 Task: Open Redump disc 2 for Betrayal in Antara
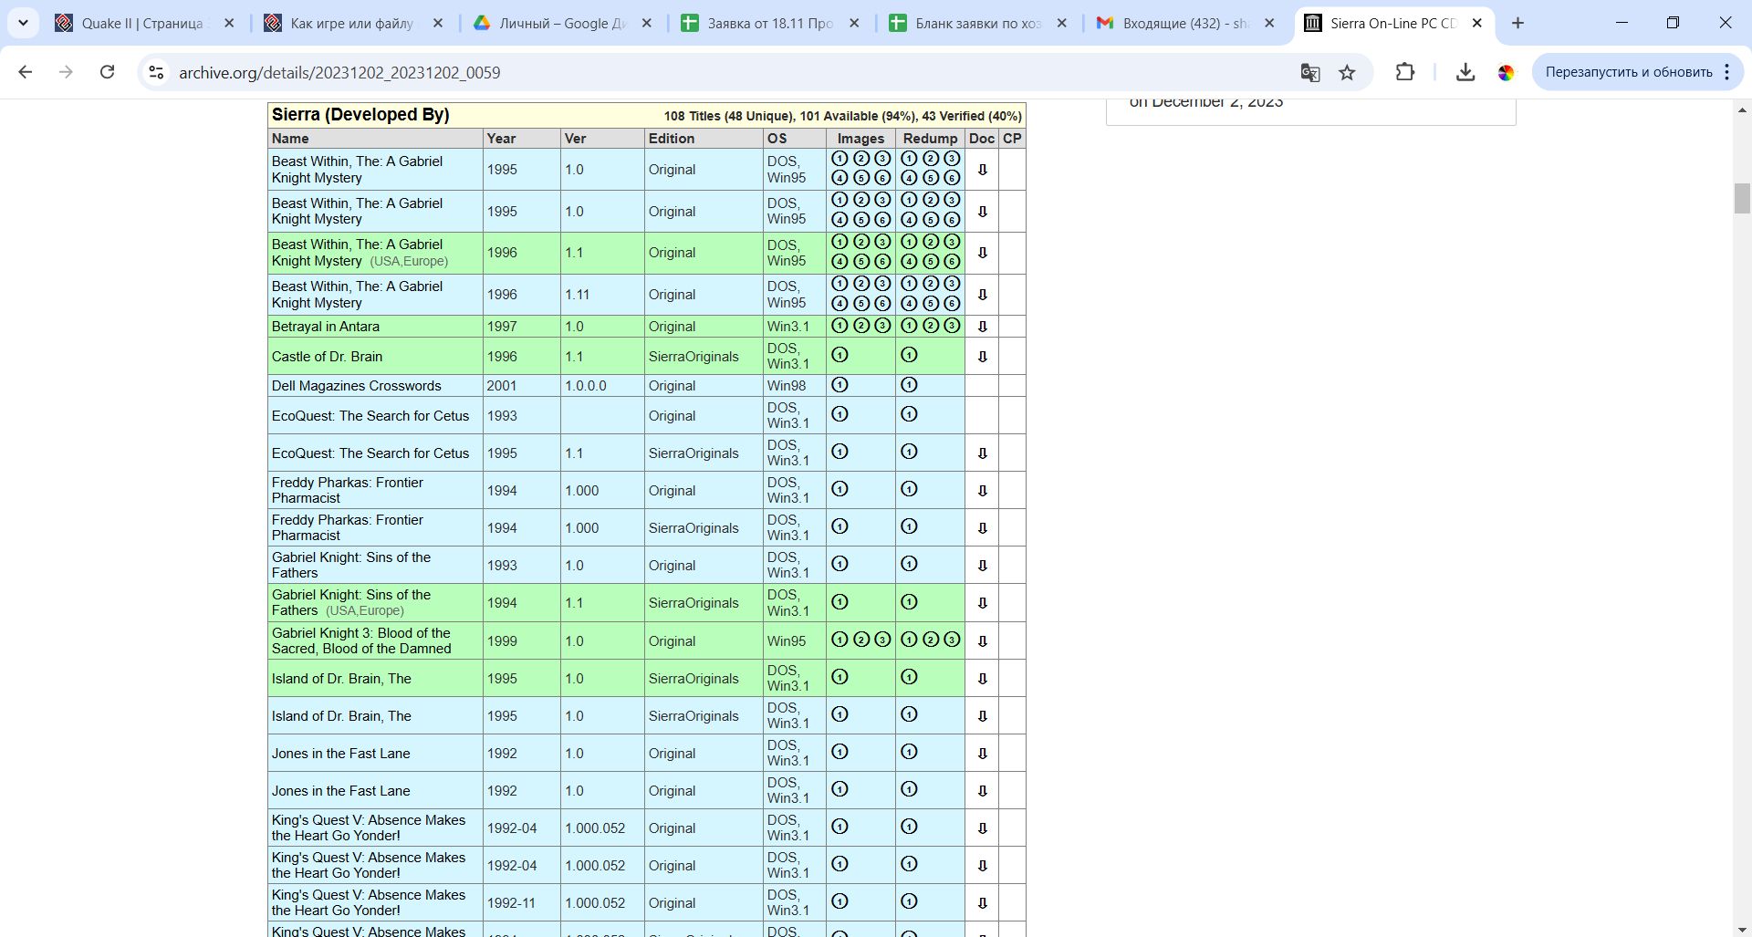(x=931, y=326)
